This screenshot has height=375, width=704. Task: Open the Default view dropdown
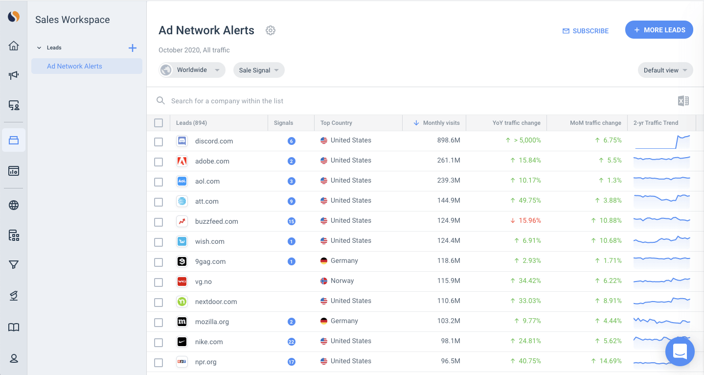coord(665,70)
